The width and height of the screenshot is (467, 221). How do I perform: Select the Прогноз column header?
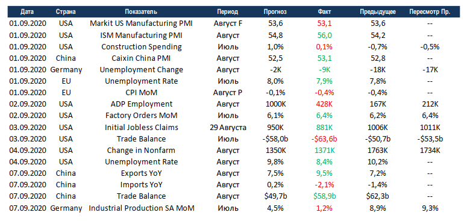tap(275, 12)
